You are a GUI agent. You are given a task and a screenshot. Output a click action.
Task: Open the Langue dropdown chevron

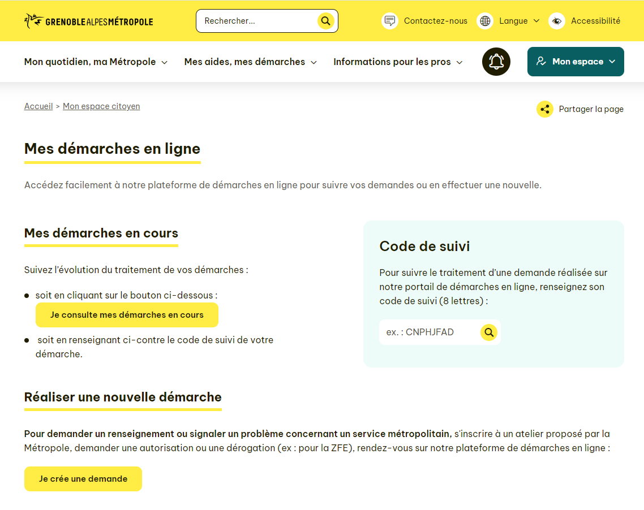[x=536, y=21]
